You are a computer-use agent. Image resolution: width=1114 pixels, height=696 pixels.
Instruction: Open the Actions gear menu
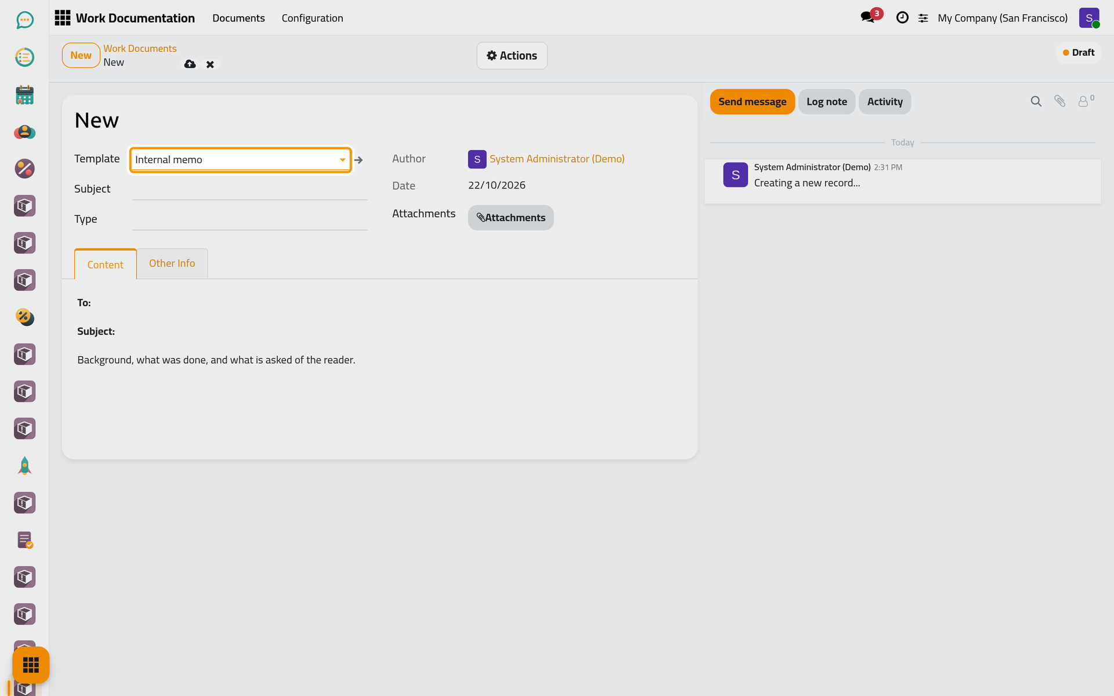tap(512, 56)
